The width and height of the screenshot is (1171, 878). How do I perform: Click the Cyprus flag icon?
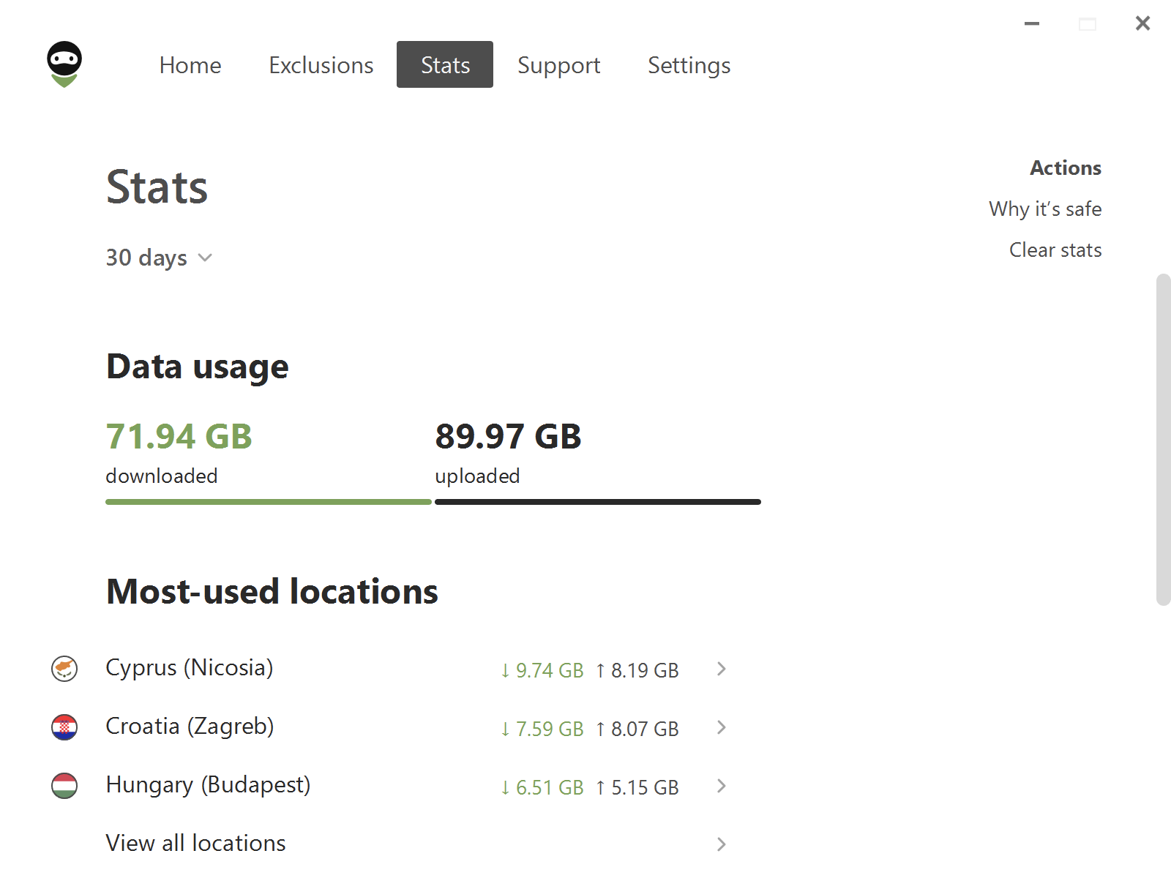click(x=64, y=669)
